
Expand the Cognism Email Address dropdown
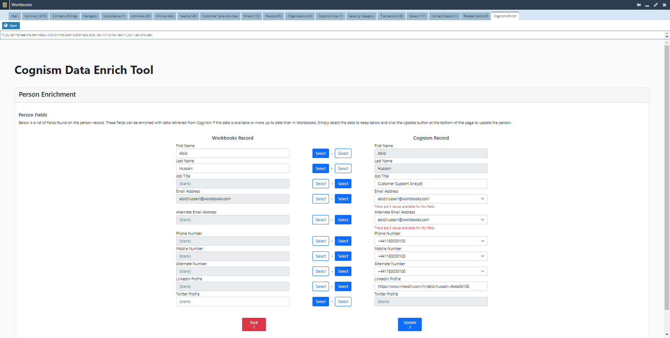click(x=431, y=199)
